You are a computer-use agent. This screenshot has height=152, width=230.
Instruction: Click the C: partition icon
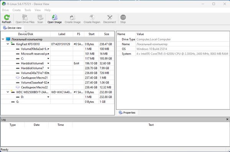click(x=18, y=58)
